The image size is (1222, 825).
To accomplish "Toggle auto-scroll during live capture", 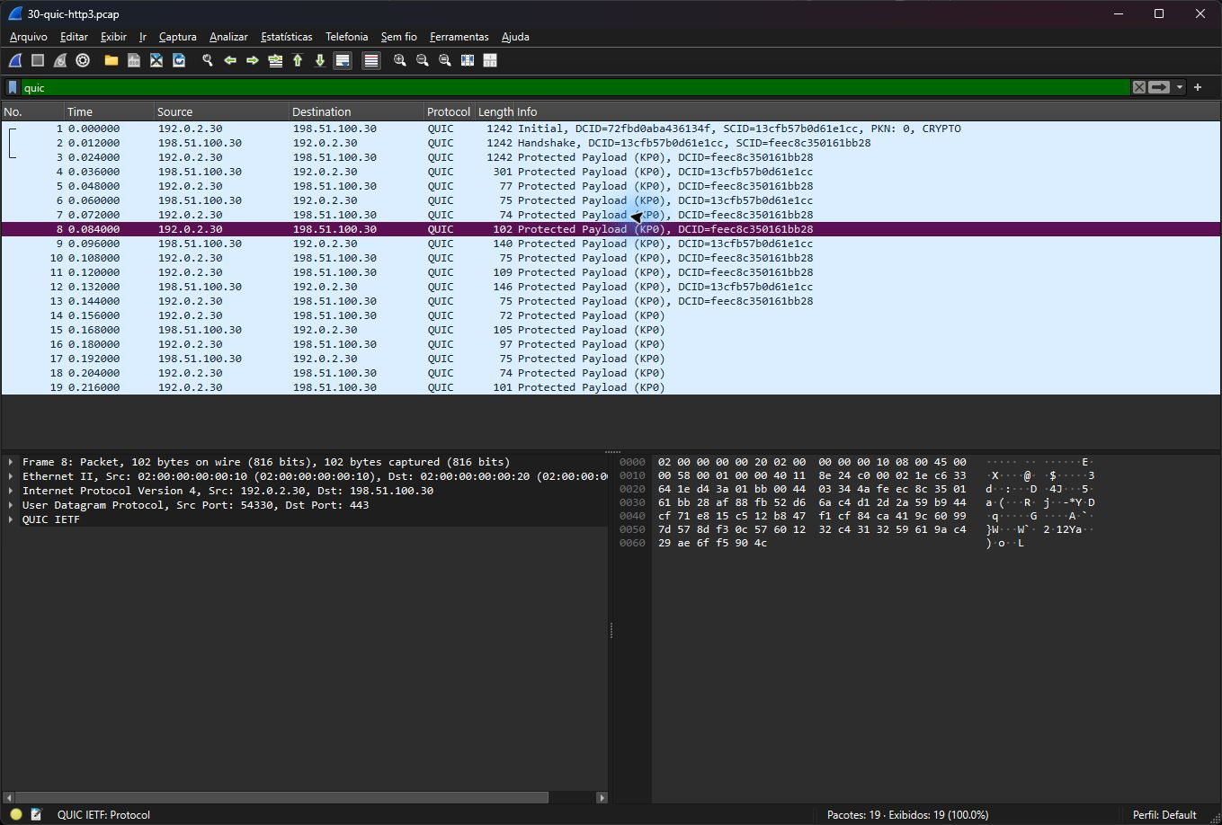I will [343, 60].
